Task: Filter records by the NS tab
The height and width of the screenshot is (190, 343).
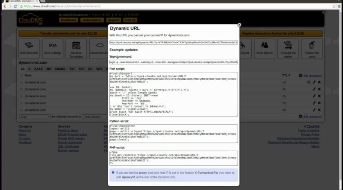Action: [90, 69]
